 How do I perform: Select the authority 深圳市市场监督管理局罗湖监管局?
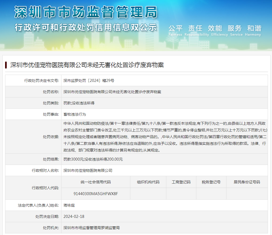point(91,228)
